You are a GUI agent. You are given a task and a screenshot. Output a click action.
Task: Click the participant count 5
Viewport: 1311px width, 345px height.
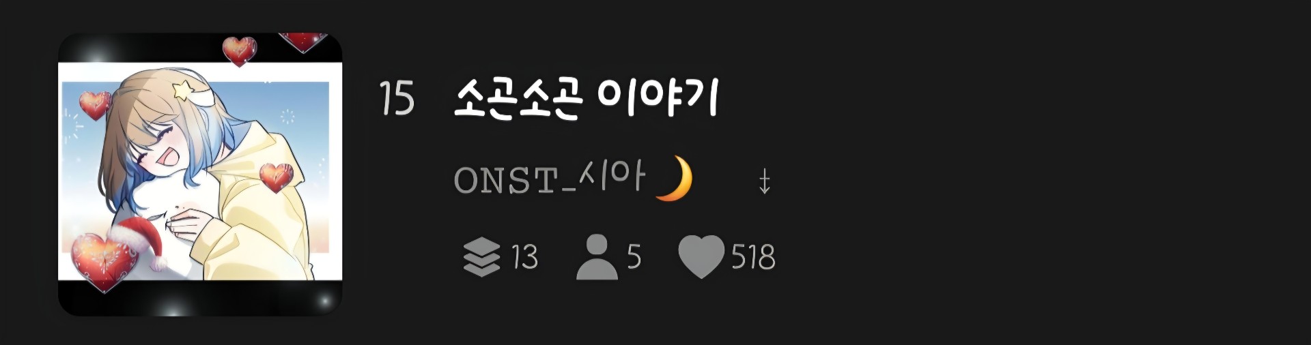pos(634,257)
